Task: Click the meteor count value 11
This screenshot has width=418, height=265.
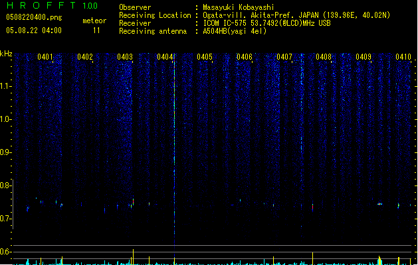Action: [x=96, y=30]
